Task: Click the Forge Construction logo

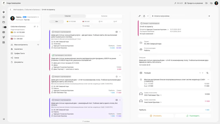Action: pos(4,3)
